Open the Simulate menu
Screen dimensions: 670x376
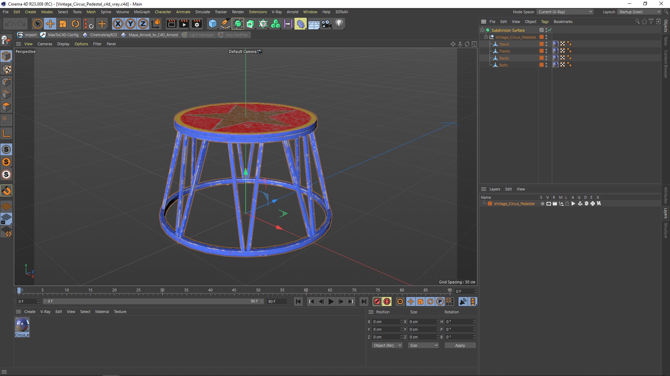click(x=202, y=12)
